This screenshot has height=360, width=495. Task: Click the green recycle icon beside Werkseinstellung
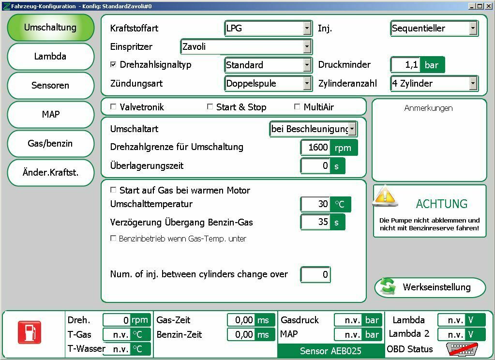386,287
